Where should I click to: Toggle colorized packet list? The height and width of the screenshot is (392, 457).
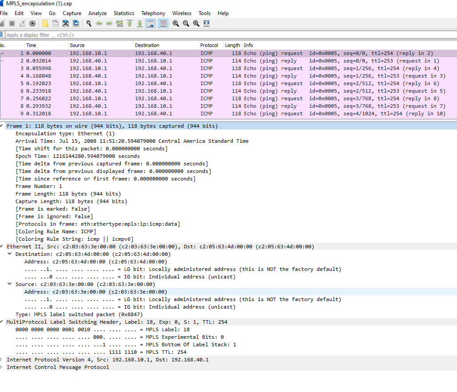(162, 24)
